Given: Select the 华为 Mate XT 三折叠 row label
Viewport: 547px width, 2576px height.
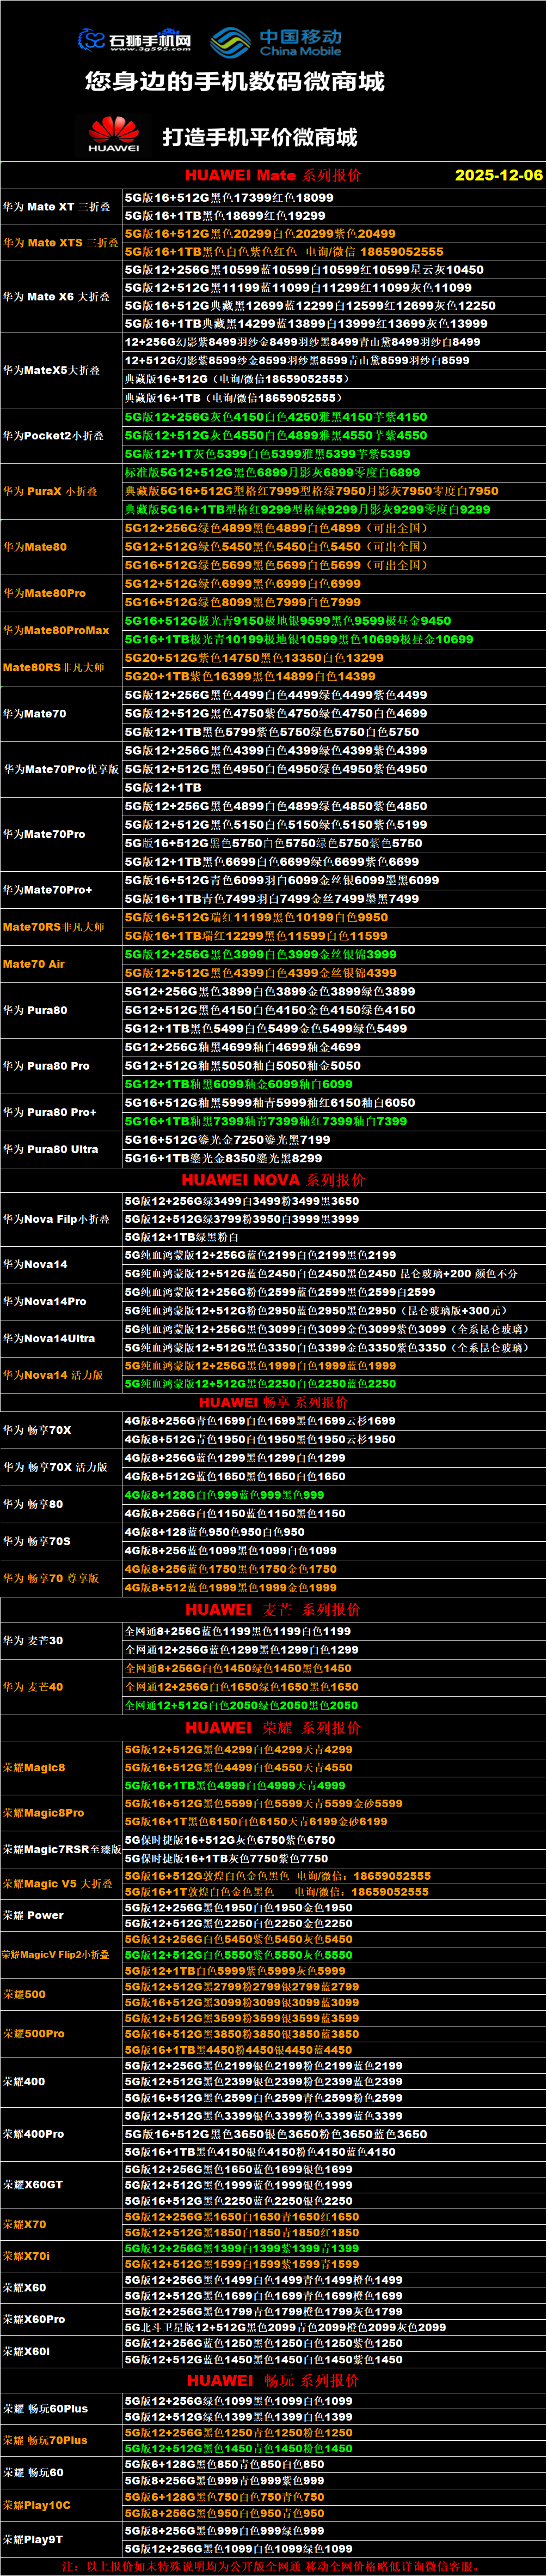Looking at the screenshot, I should (x=57, y=207).
